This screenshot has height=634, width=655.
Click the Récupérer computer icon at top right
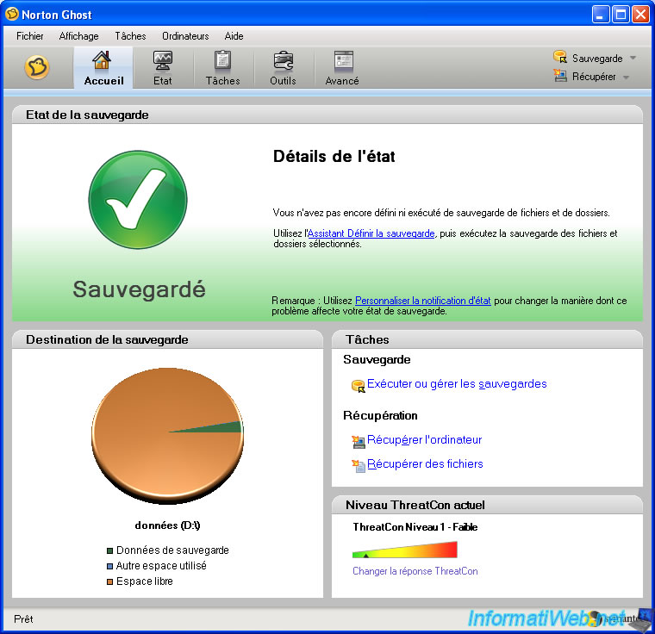coord(559,75)
